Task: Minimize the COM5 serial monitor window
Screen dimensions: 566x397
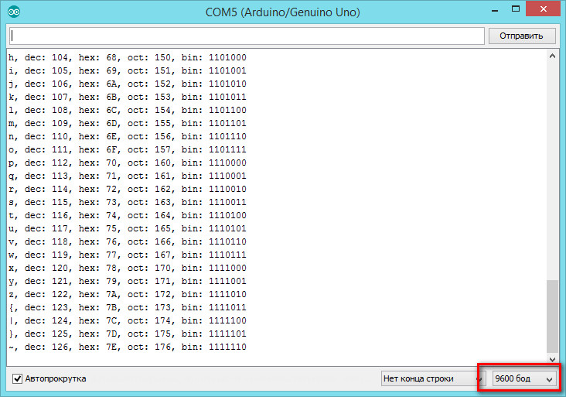Action: (495, 11)
